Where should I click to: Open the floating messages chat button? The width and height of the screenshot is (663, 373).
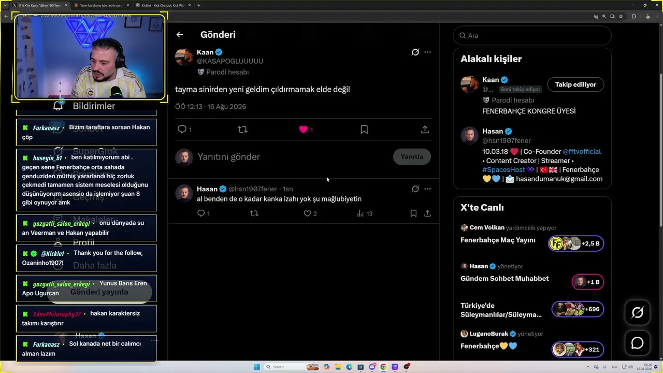coord(637,343)
